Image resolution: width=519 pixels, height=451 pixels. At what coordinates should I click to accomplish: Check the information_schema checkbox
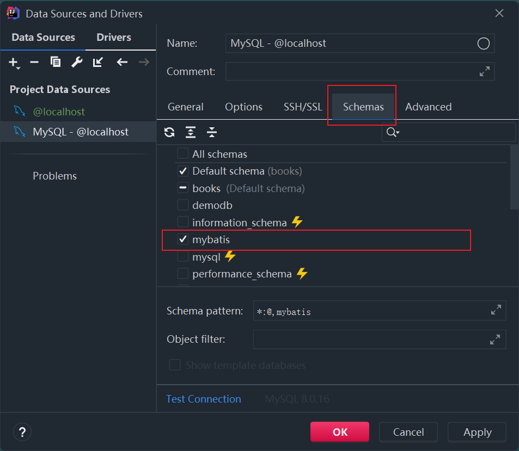point(182,222)
